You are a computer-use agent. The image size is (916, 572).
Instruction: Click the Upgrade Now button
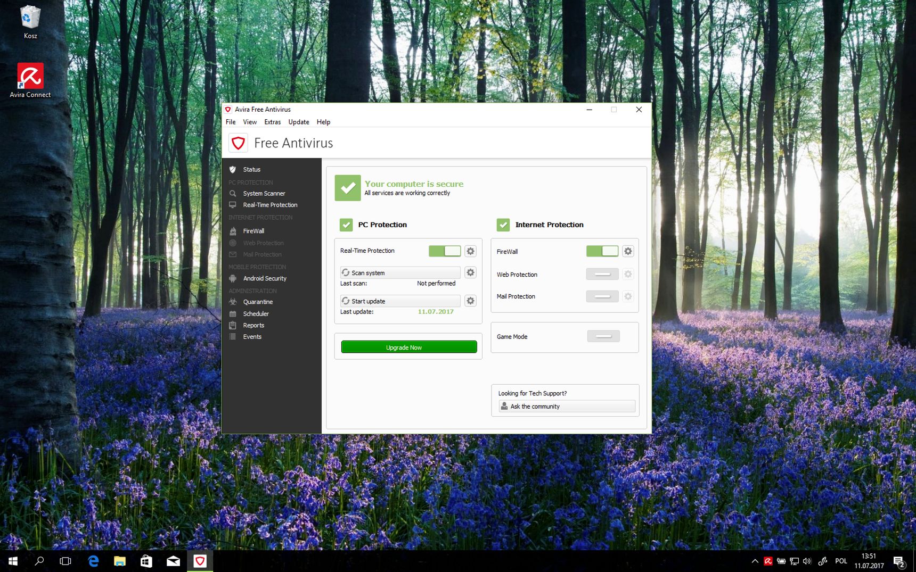tap(409, 347)
